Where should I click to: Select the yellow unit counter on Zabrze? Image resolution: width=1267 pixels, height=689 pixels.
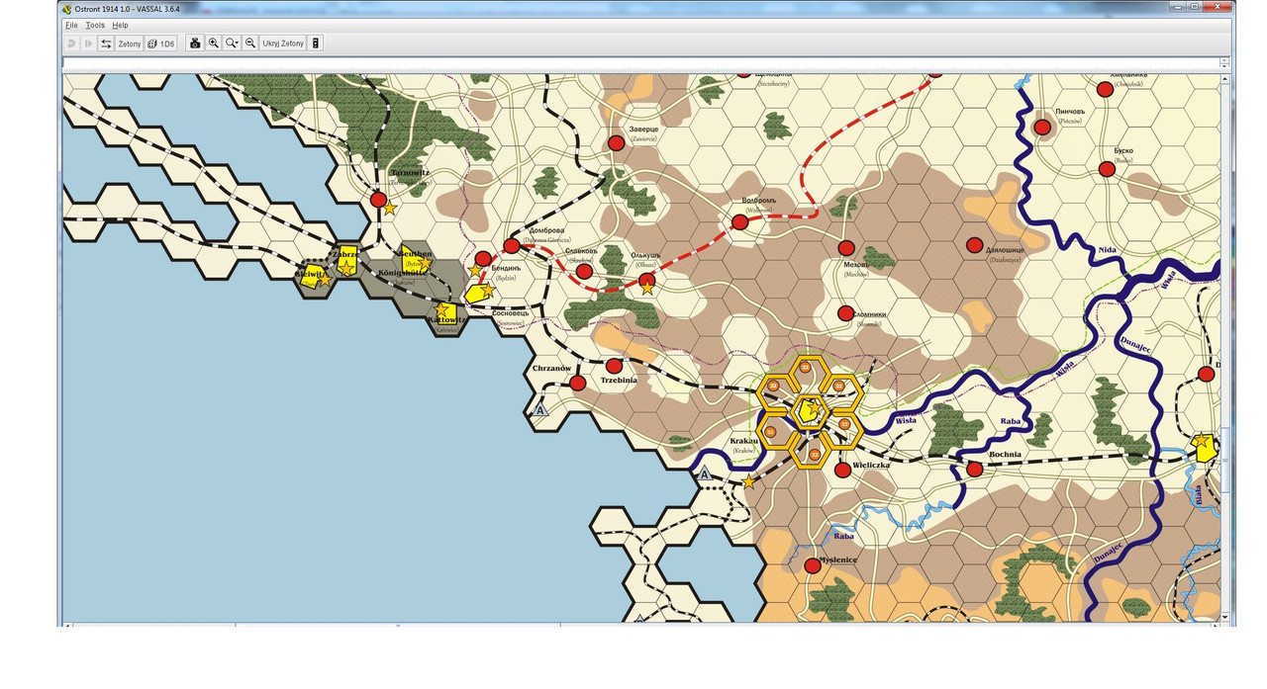pos(346,261)
